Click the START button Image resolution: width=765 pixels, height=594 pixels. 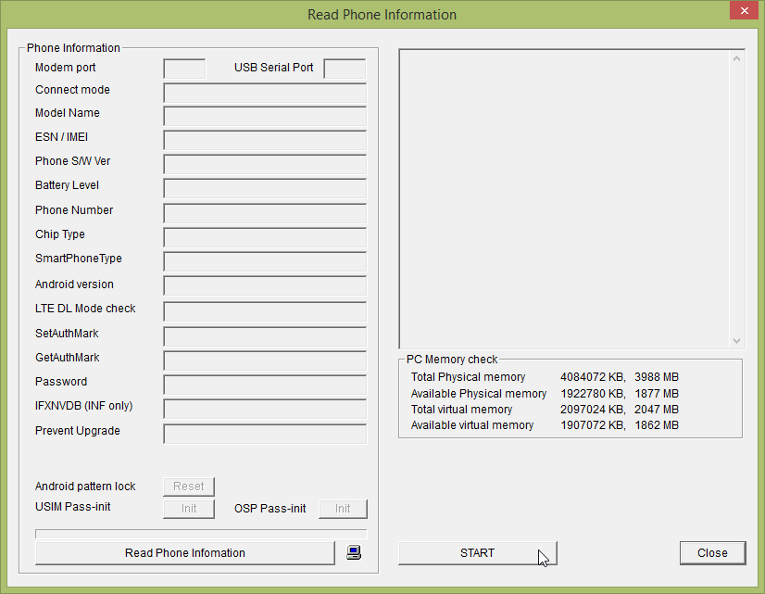pyautogui.click(x=477, y=553)
